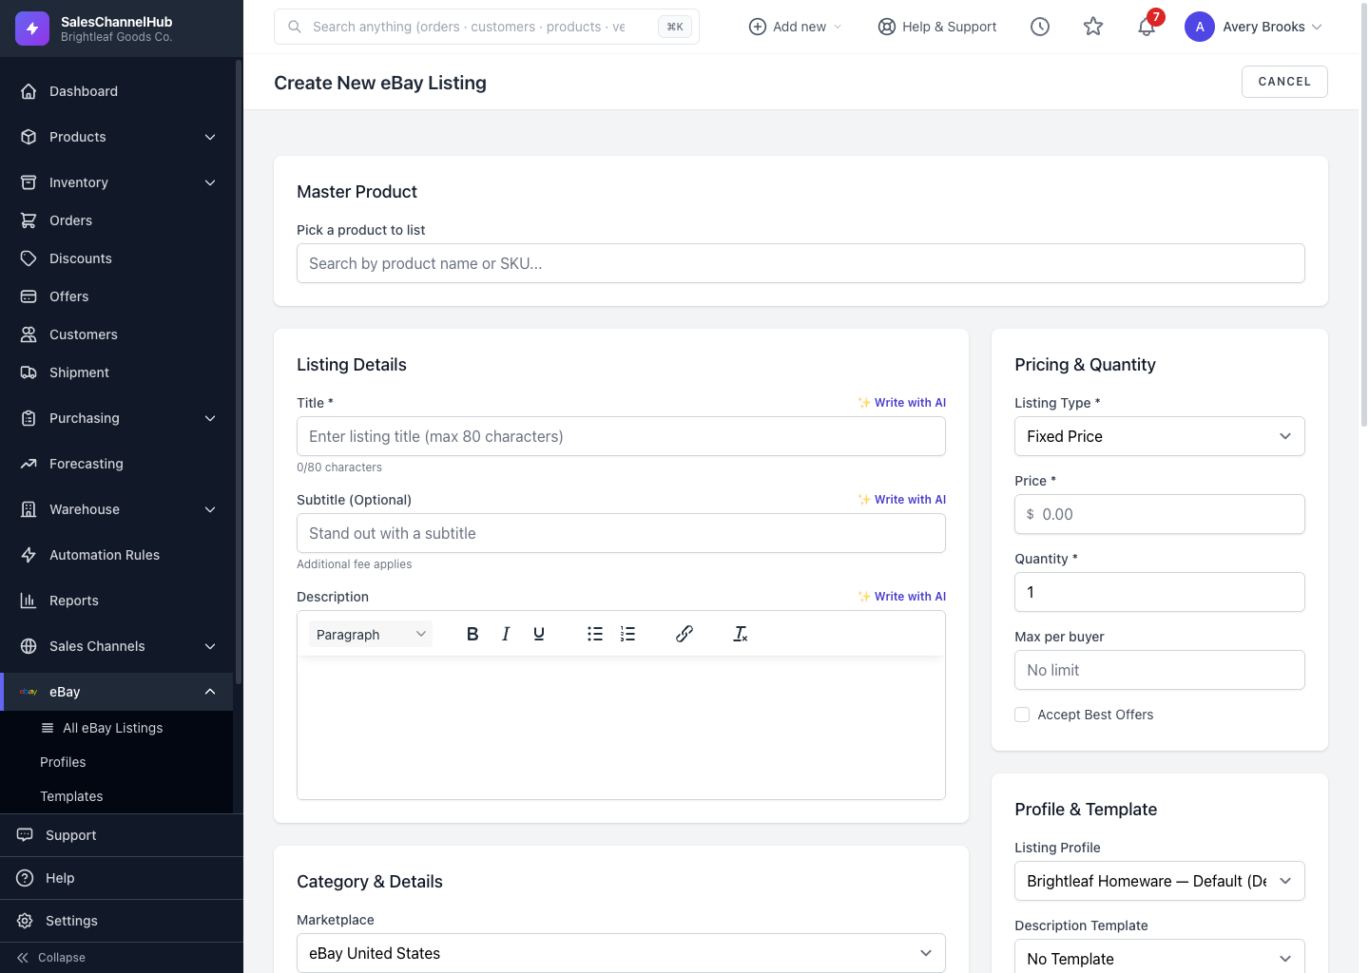Viewport: 1369px width, 973px height.
Task: Open the Add new dropdown
Action: (795, 27)
